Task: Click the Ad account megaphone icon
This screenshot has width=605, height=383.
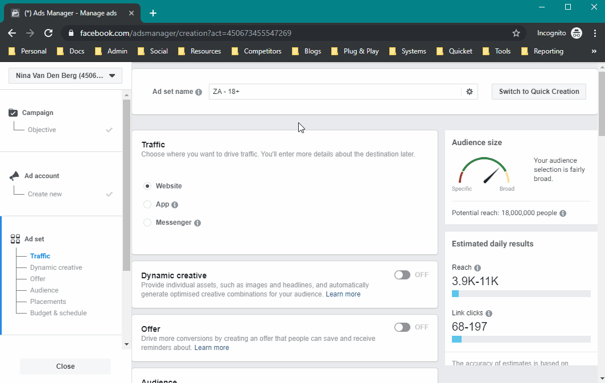Action: tap(14, 176)
